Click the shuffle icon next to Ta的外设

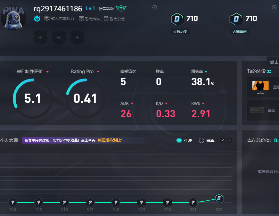click(269, 71)
